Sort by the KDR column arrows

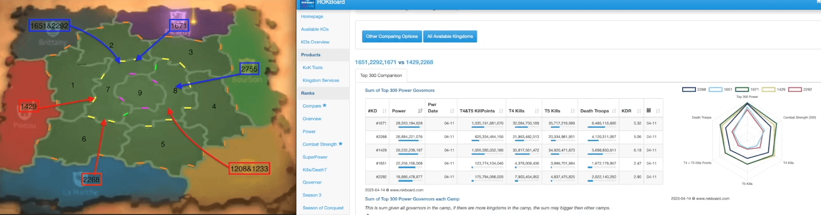(x=638, y=111)
